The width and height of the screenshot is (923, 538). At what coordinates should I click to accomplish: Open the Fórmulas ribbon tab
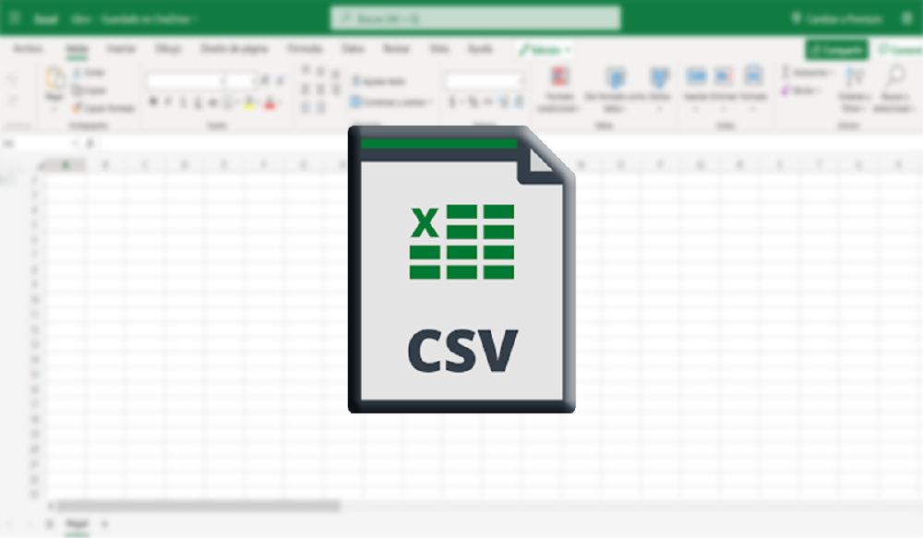[x=305, y=49]
